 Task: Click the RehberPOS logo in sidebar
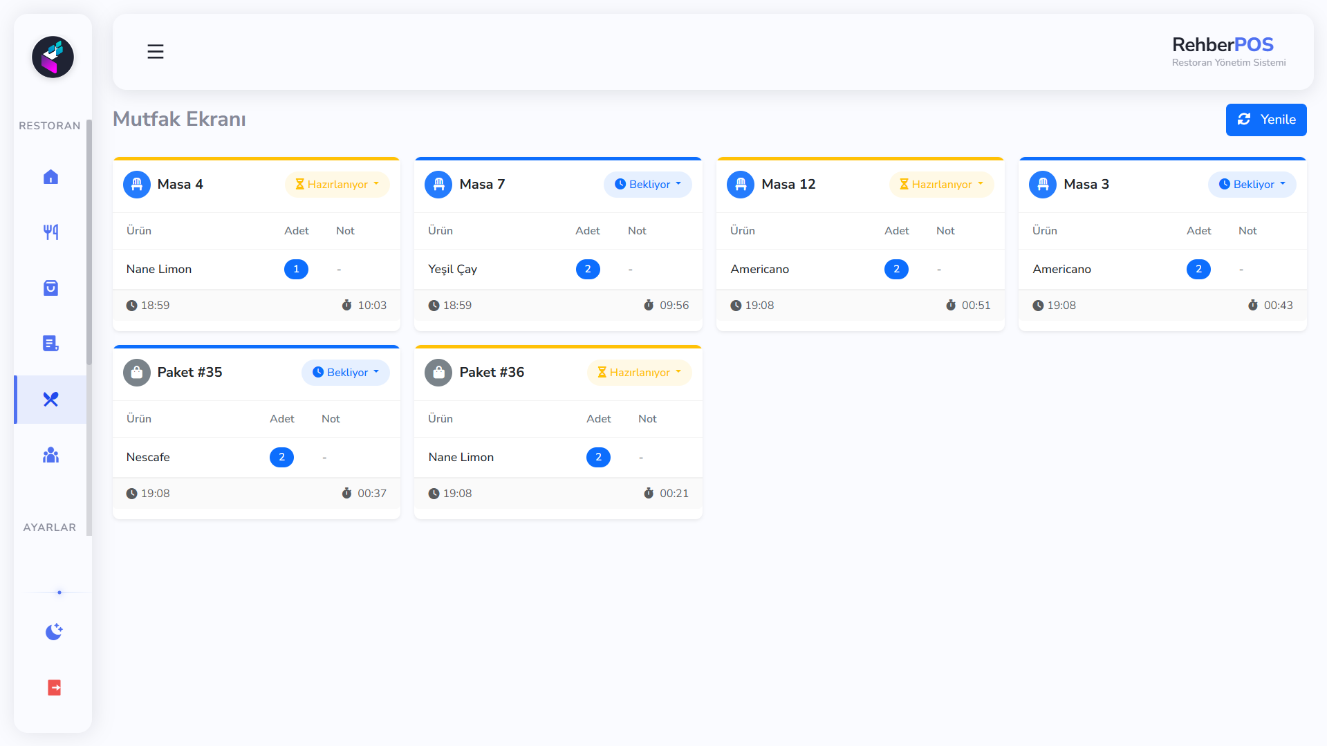click(53, 57)
